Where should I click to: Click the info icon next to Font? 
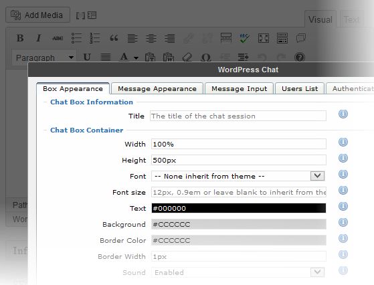click(343, 174)
